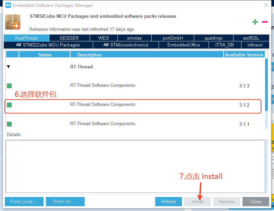274x211 pixels.
Task: Click the From Url button
Action: point(65,201)
